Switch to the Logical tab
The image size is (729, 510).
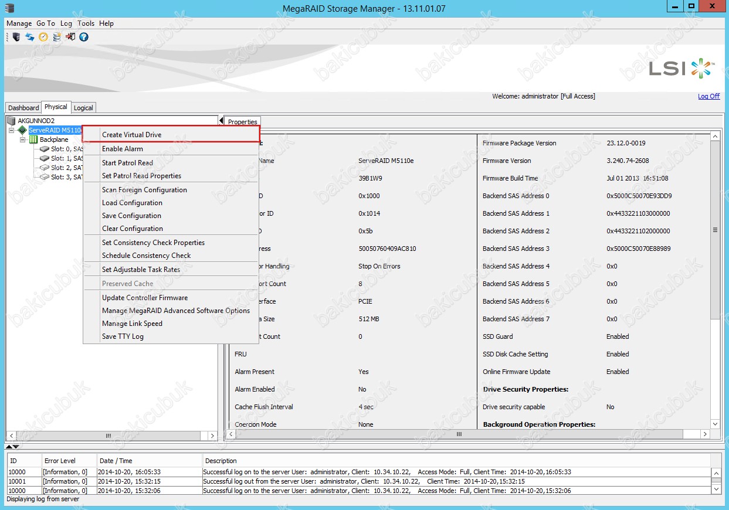83,108
